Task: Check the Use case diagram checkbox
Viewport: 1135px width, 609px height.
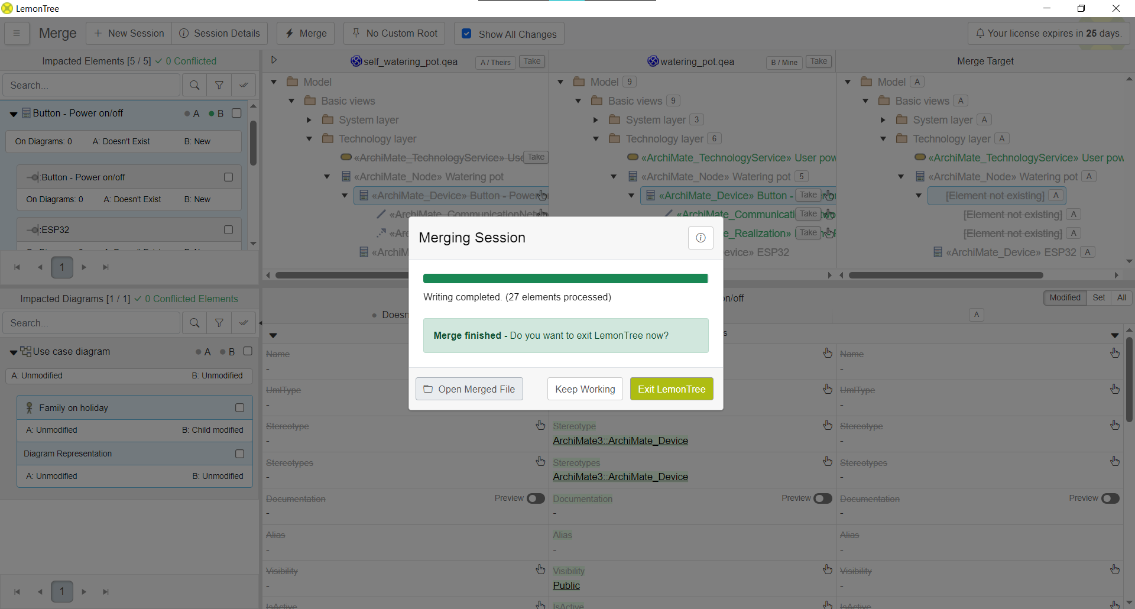Action: click(248, 351)
